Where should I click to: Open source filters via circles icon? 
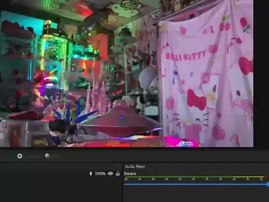(48, 156)
